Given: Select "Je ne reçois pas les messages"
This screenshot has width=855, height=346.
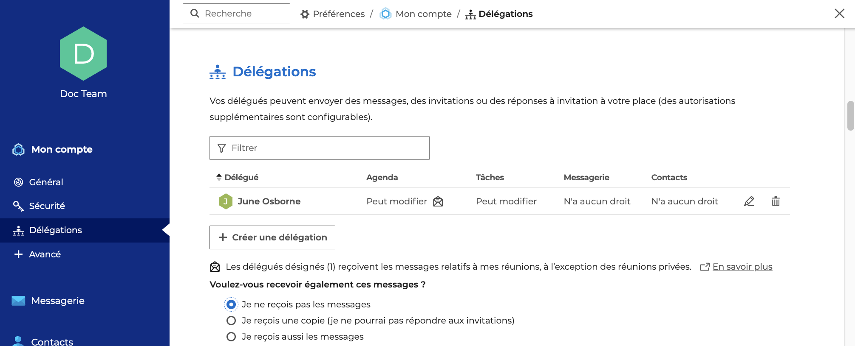Looking at the screenshot, I should pyautogui.click(x=231, y=304).
